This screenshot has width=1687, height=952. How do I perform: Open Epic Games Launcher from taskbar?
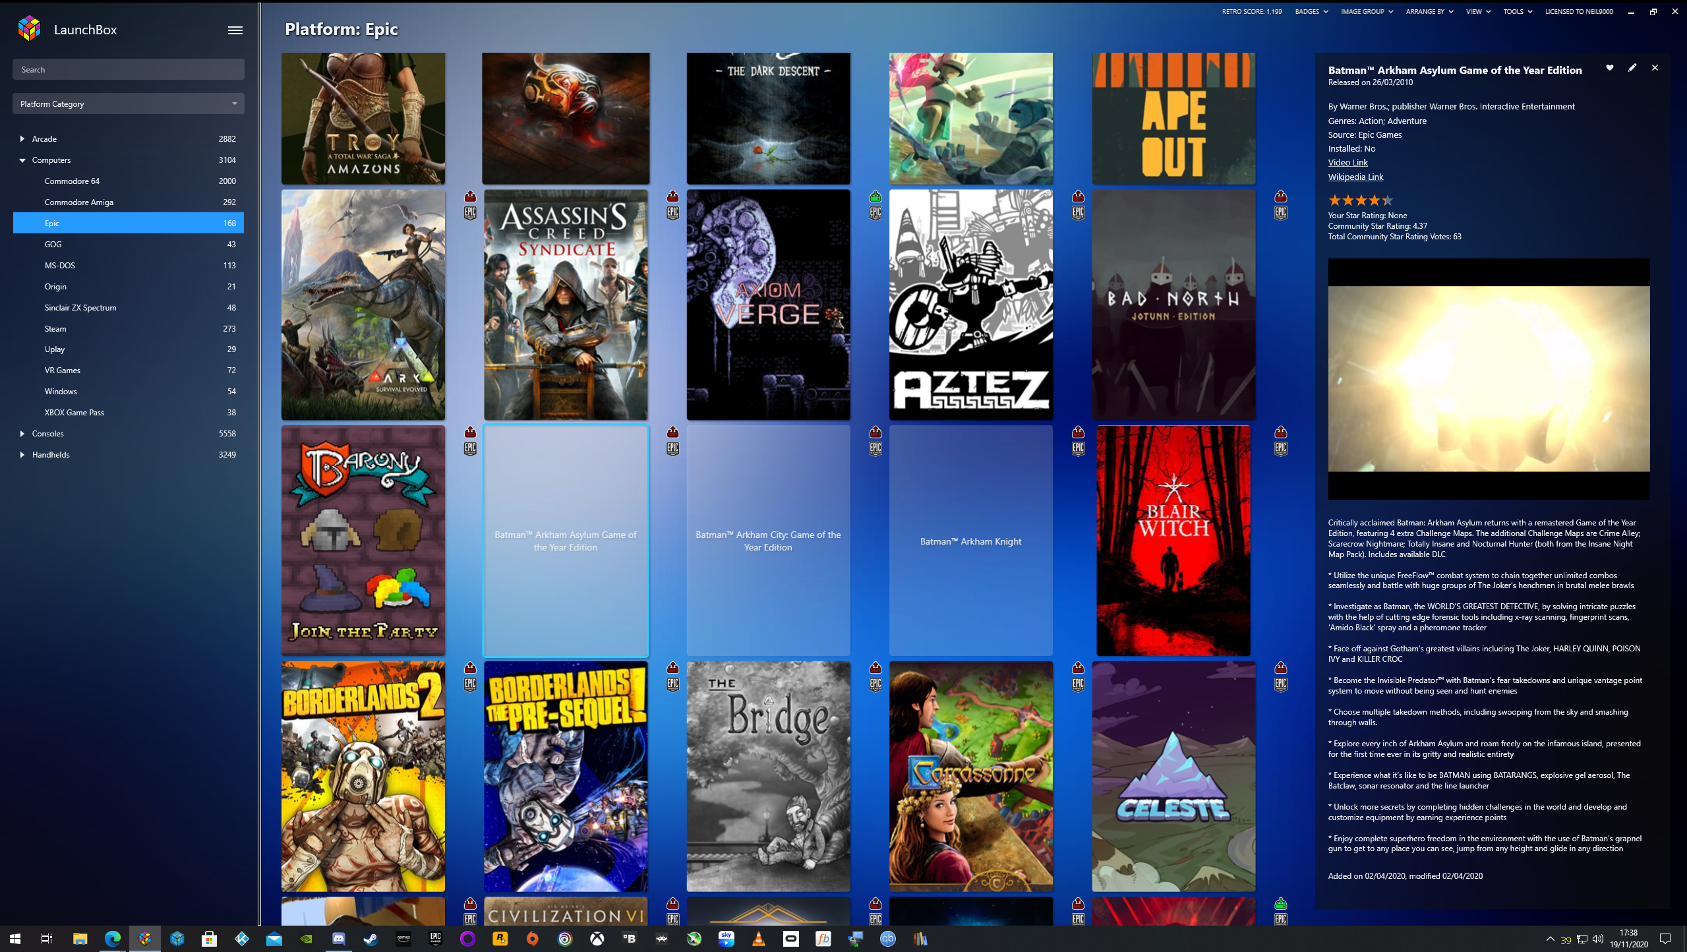435,939
